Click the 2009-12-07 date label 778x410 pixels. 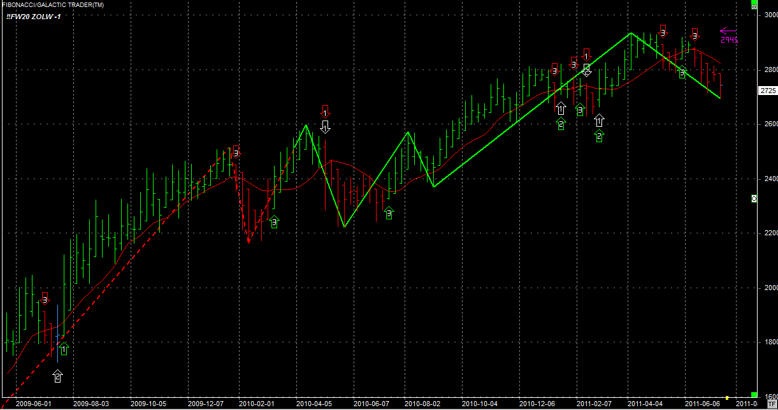[x=205, y=404]
